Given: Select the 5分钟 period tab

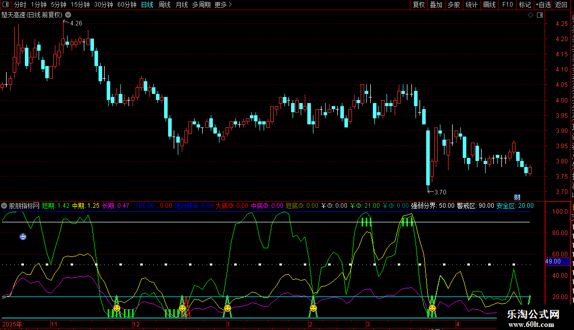Looking at the screenshot, I should point(58,5).
